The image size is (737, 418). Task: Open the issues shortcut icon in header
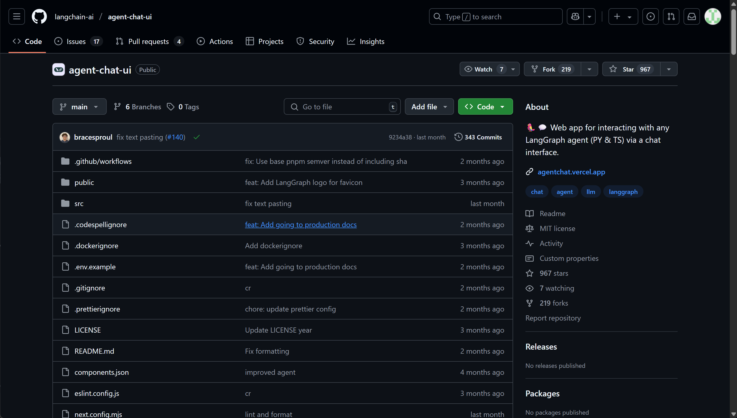[650, 17]
